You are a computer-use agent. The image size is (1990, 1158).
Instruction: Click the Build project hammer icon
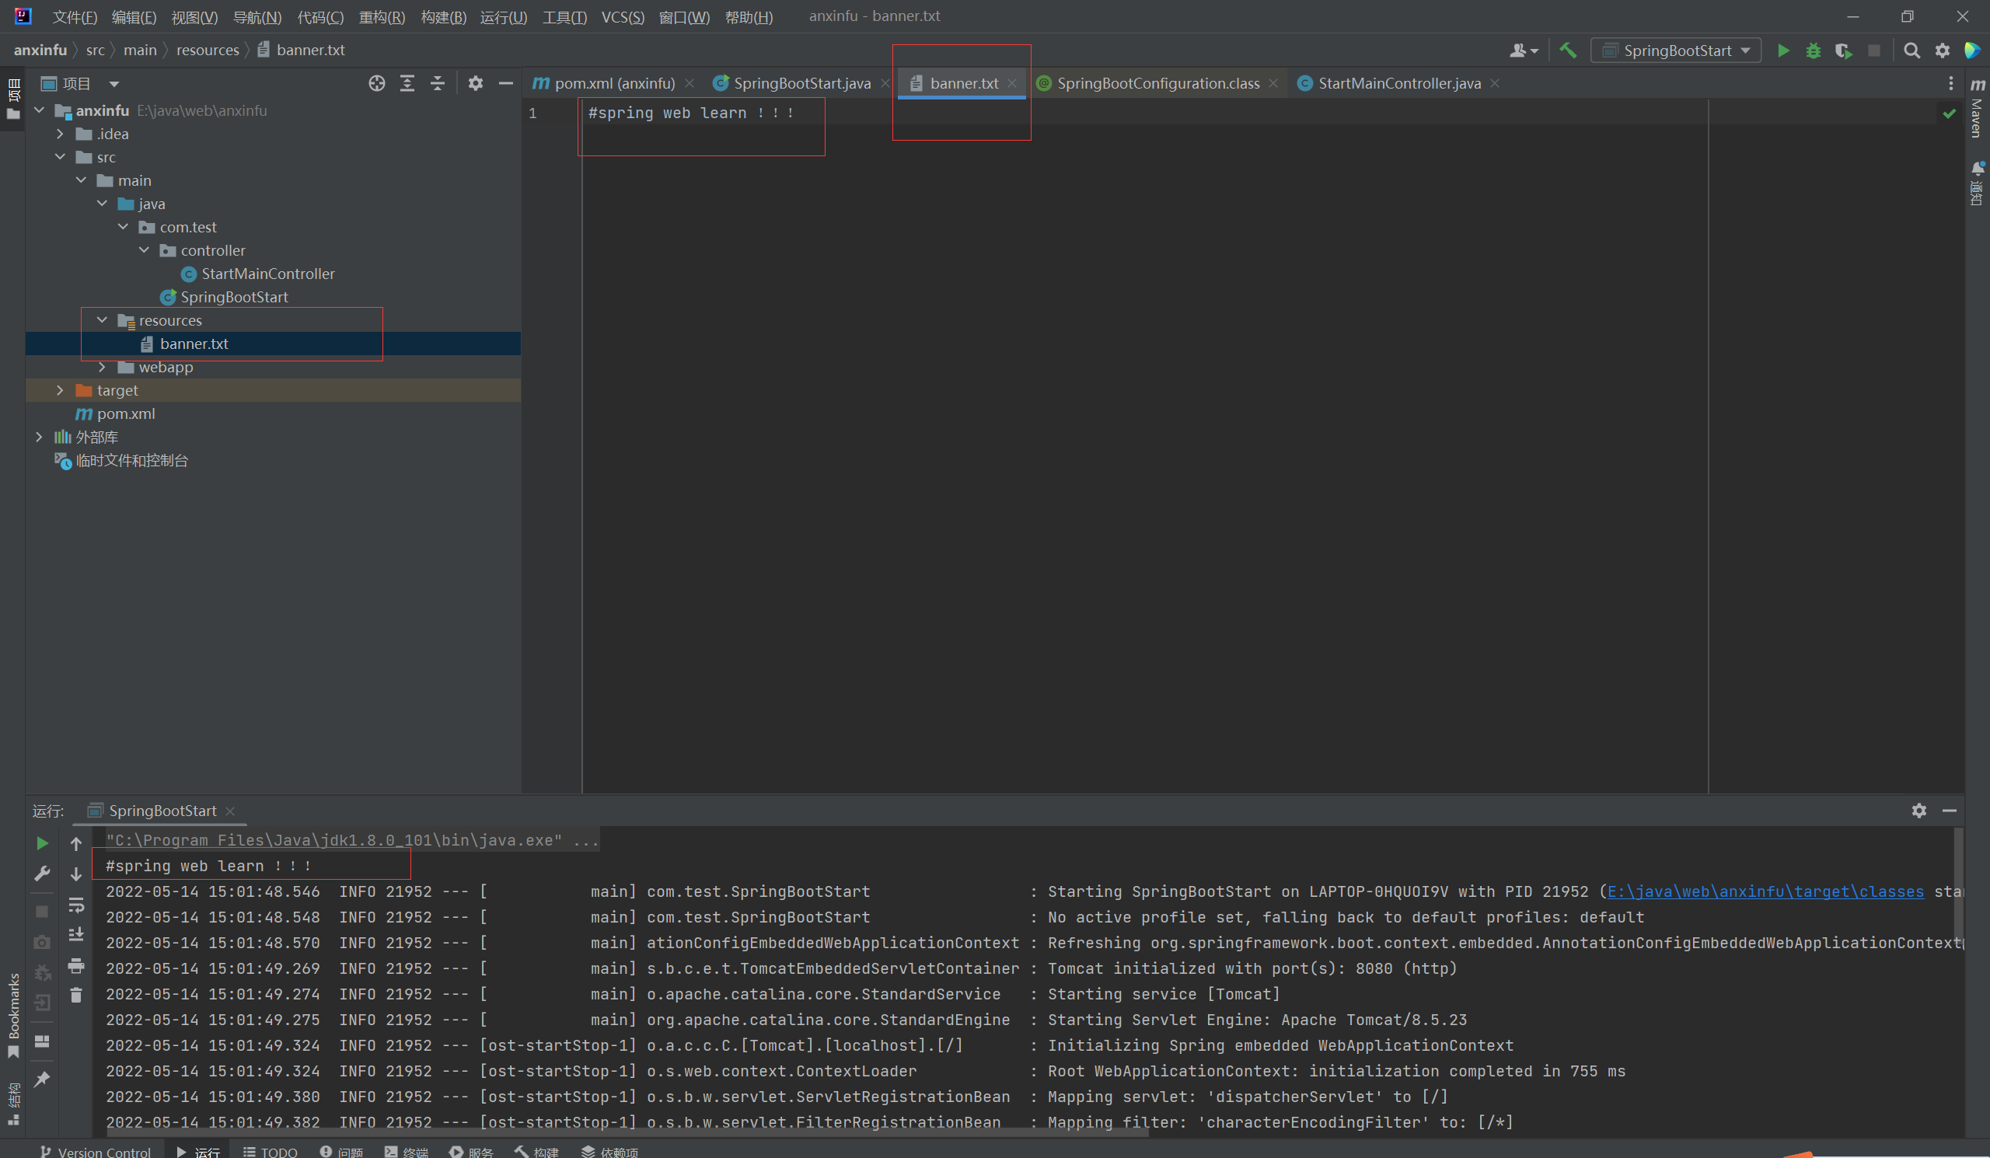point(1568,51)
